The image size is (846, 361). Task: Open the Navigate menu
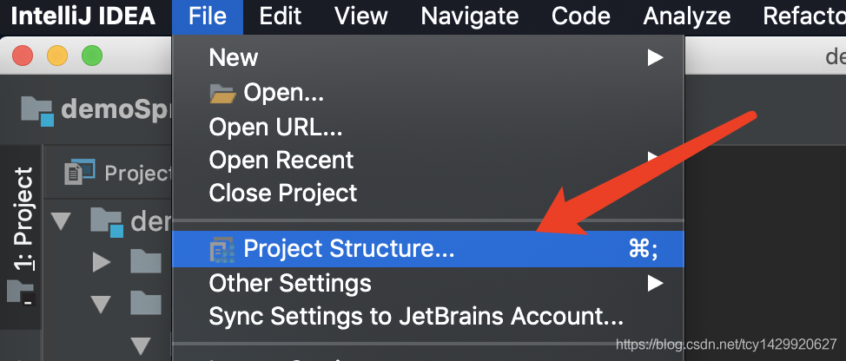(x=469, y=16)
